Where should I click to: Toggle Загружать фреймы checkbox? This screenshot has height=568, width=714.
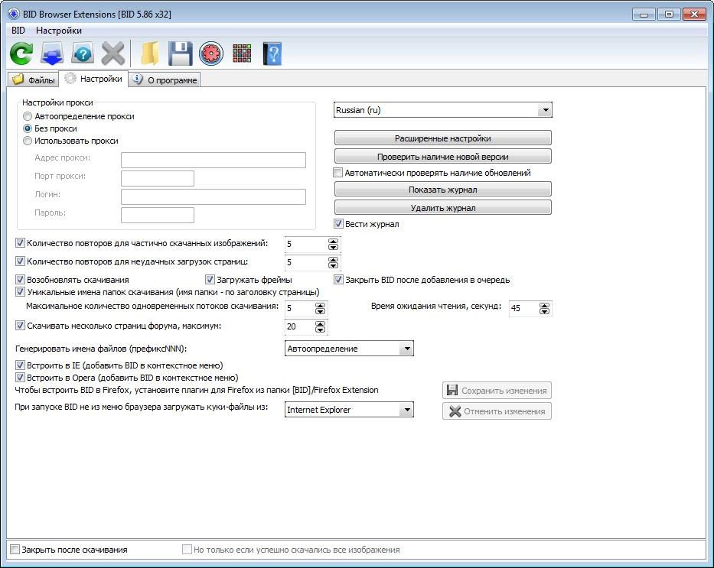pyautogui.click(x=210, y=280)
